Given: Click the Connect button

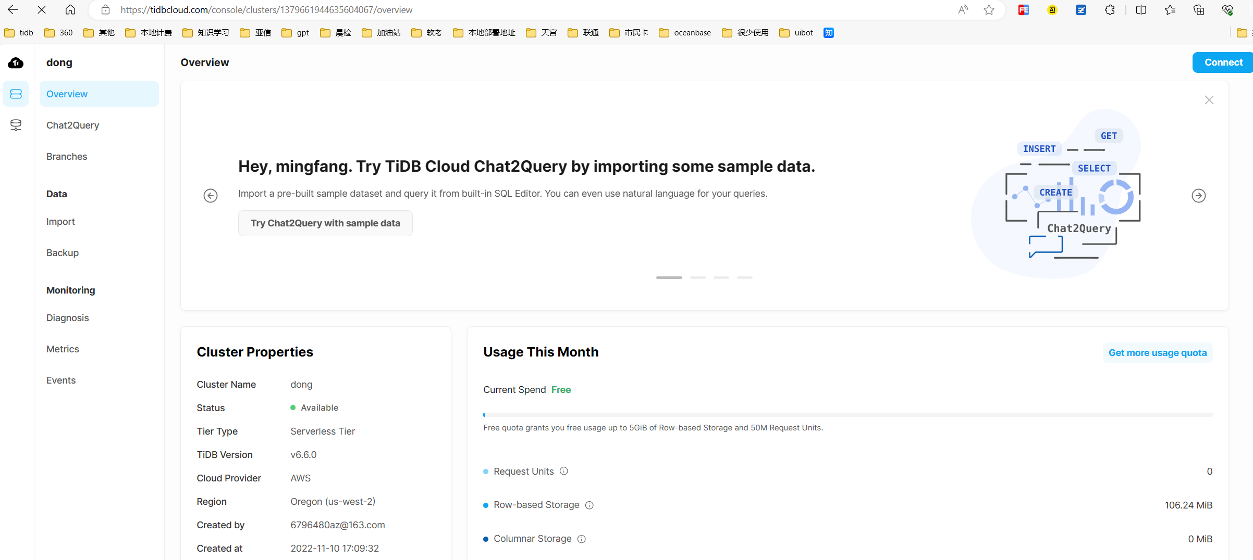Looking at the screenshot, I should (1223, 62).
